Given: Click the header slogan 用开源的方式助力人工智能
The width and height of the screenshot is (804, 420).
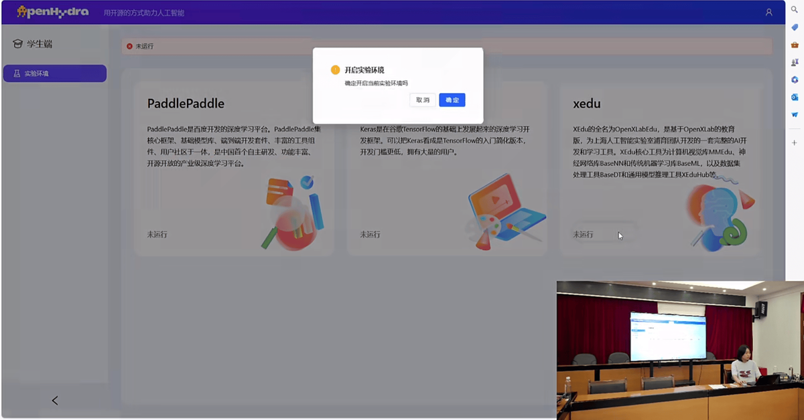Looking at the screenshot, I should [x=144, y=13].
